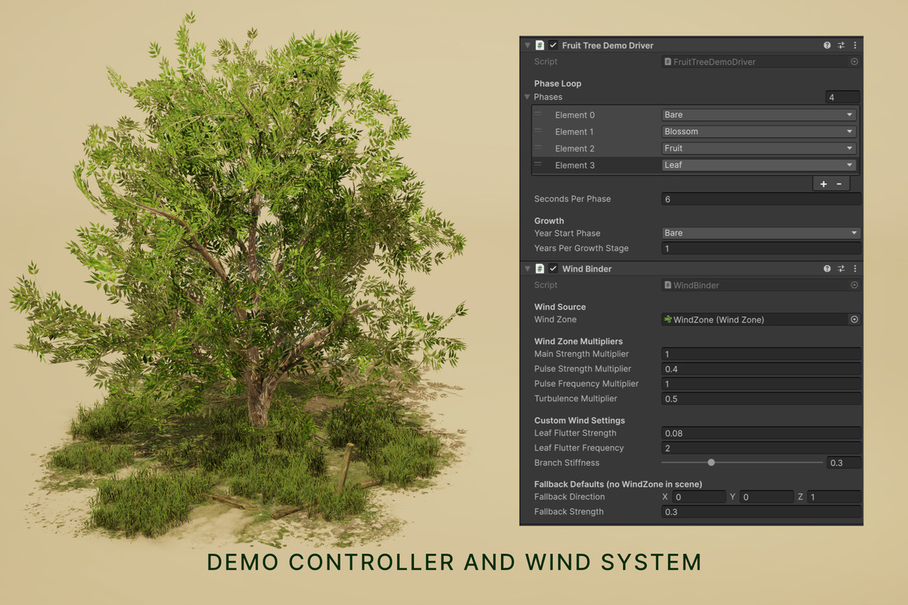
Task: Click Fallback Direction Y field
Action: coord(767,497)
